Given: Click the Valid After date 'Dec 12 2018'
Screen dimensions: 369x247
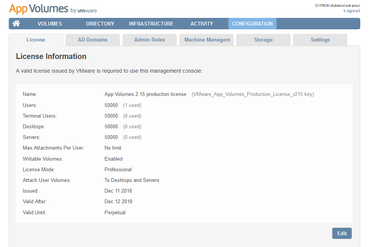Looking at the screenshot, I should click(x=118, y=202).
